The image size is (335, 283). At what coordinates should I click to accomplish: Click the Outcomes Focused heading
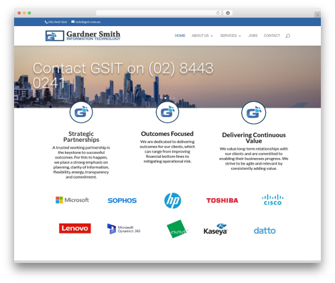tap(167, 134)
